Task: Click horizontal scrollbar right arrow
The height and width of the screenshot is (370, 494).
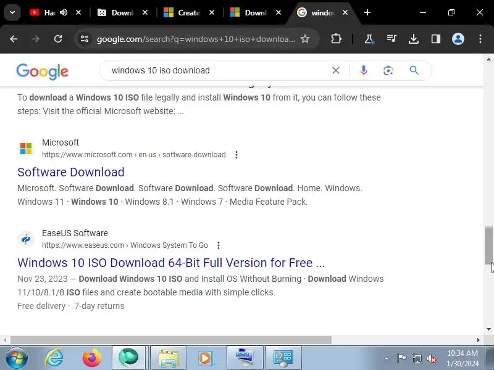Action: tap(479, 340)
